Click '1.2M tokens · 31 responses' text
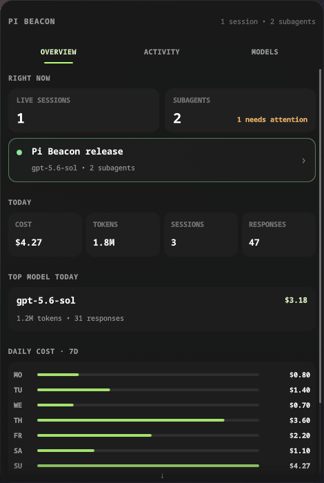The height and width of the screenshot is (483, 324). 70,318
